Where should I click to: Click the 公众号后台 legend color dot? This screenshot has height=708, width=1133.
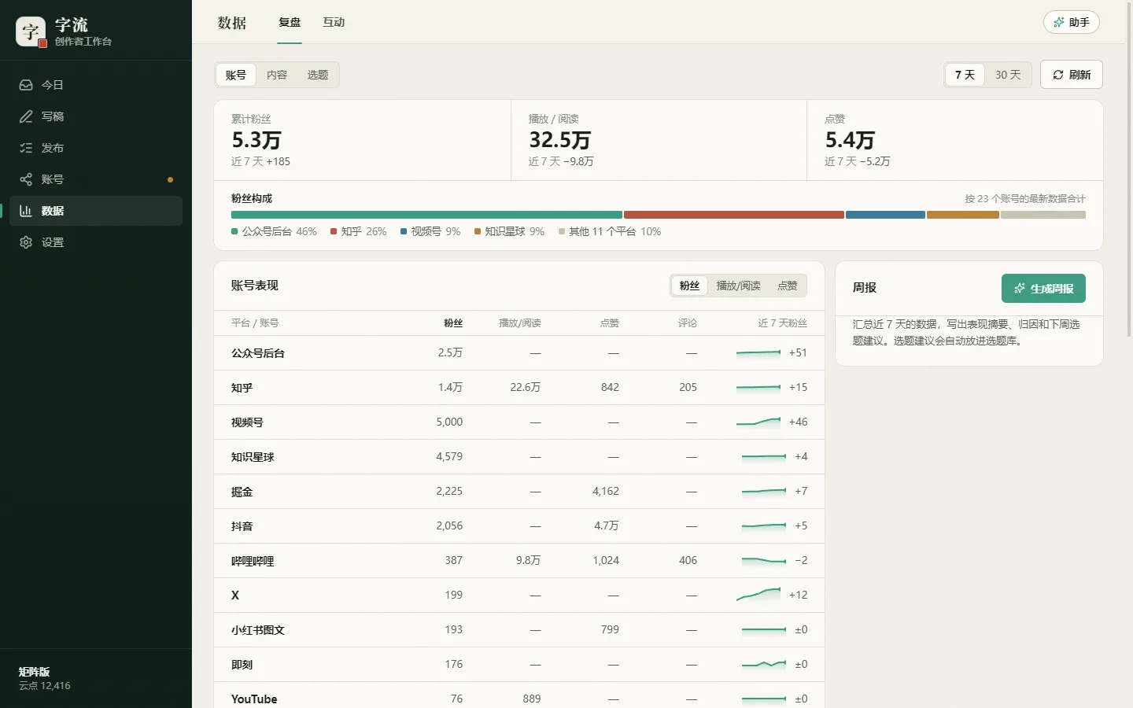pos(234,231)
